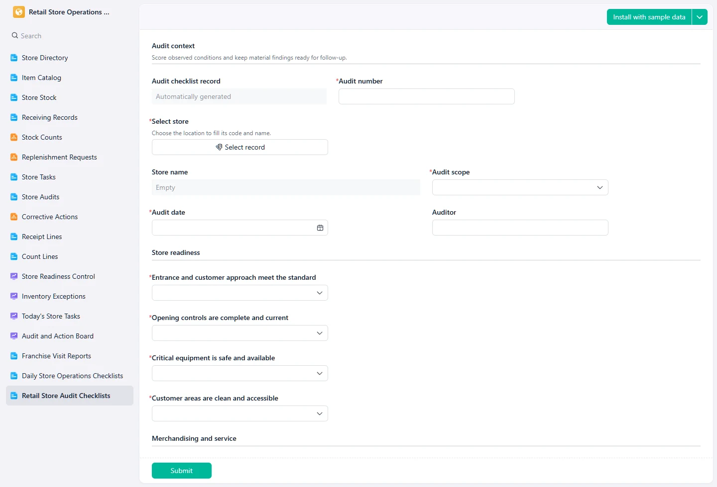Click the Audit date input field
This screenshot has height=487, width=717.
pos(239,228)
